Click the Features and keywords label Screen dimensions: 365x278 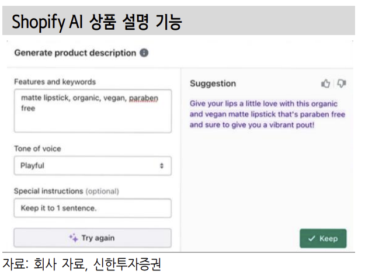[x=55, y=82]
